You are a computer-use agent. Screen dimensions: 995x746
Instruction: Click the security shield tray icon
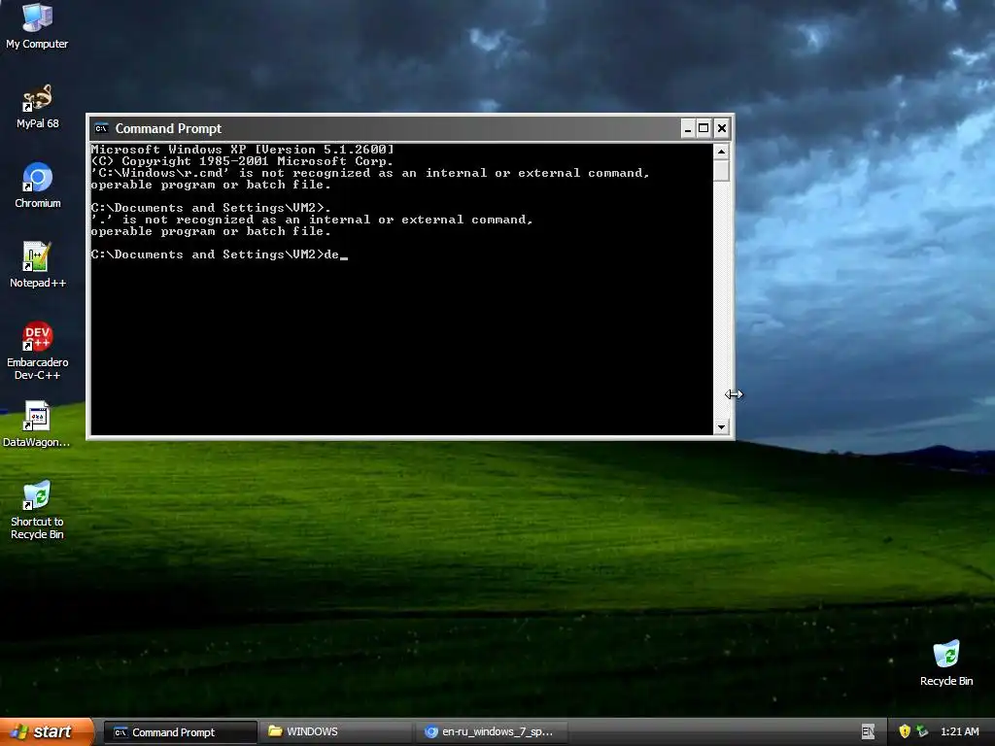[x=905, y=731]
